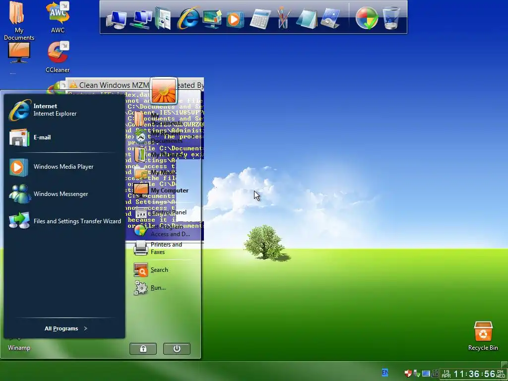Open My Computer from the top dock

click(x=116, y=19)
